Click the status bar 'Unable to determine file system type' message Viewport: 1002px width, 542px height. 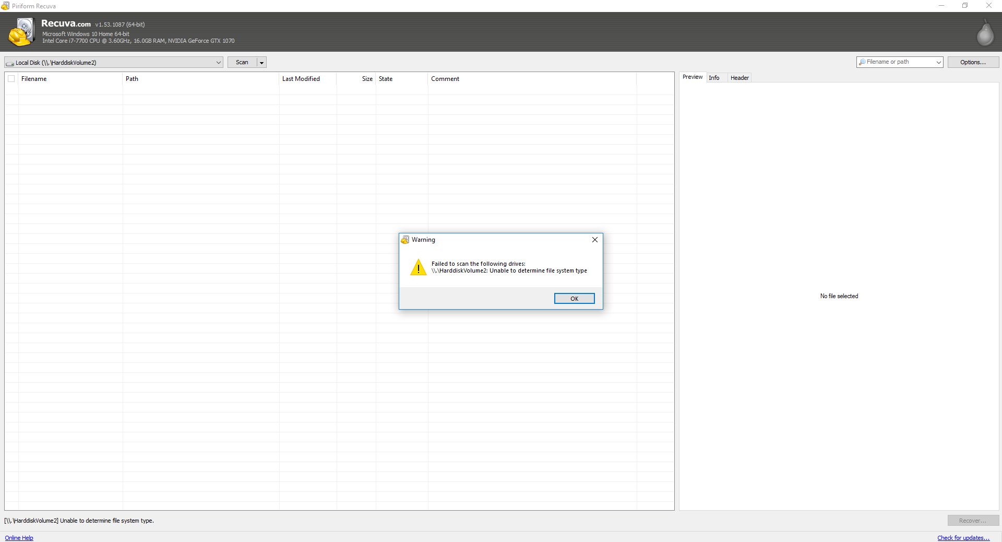coord(79,521)
